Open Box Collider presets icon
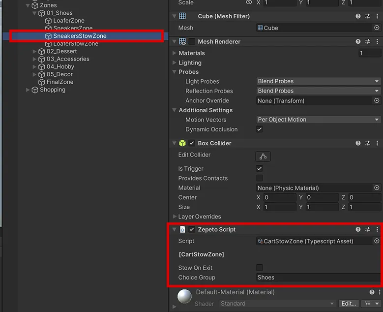This screenshot has height=312, width=383. (x=367, y=143)
